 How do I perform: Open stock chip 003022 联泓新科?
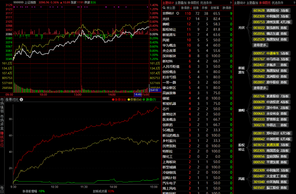tap(270, 28)
